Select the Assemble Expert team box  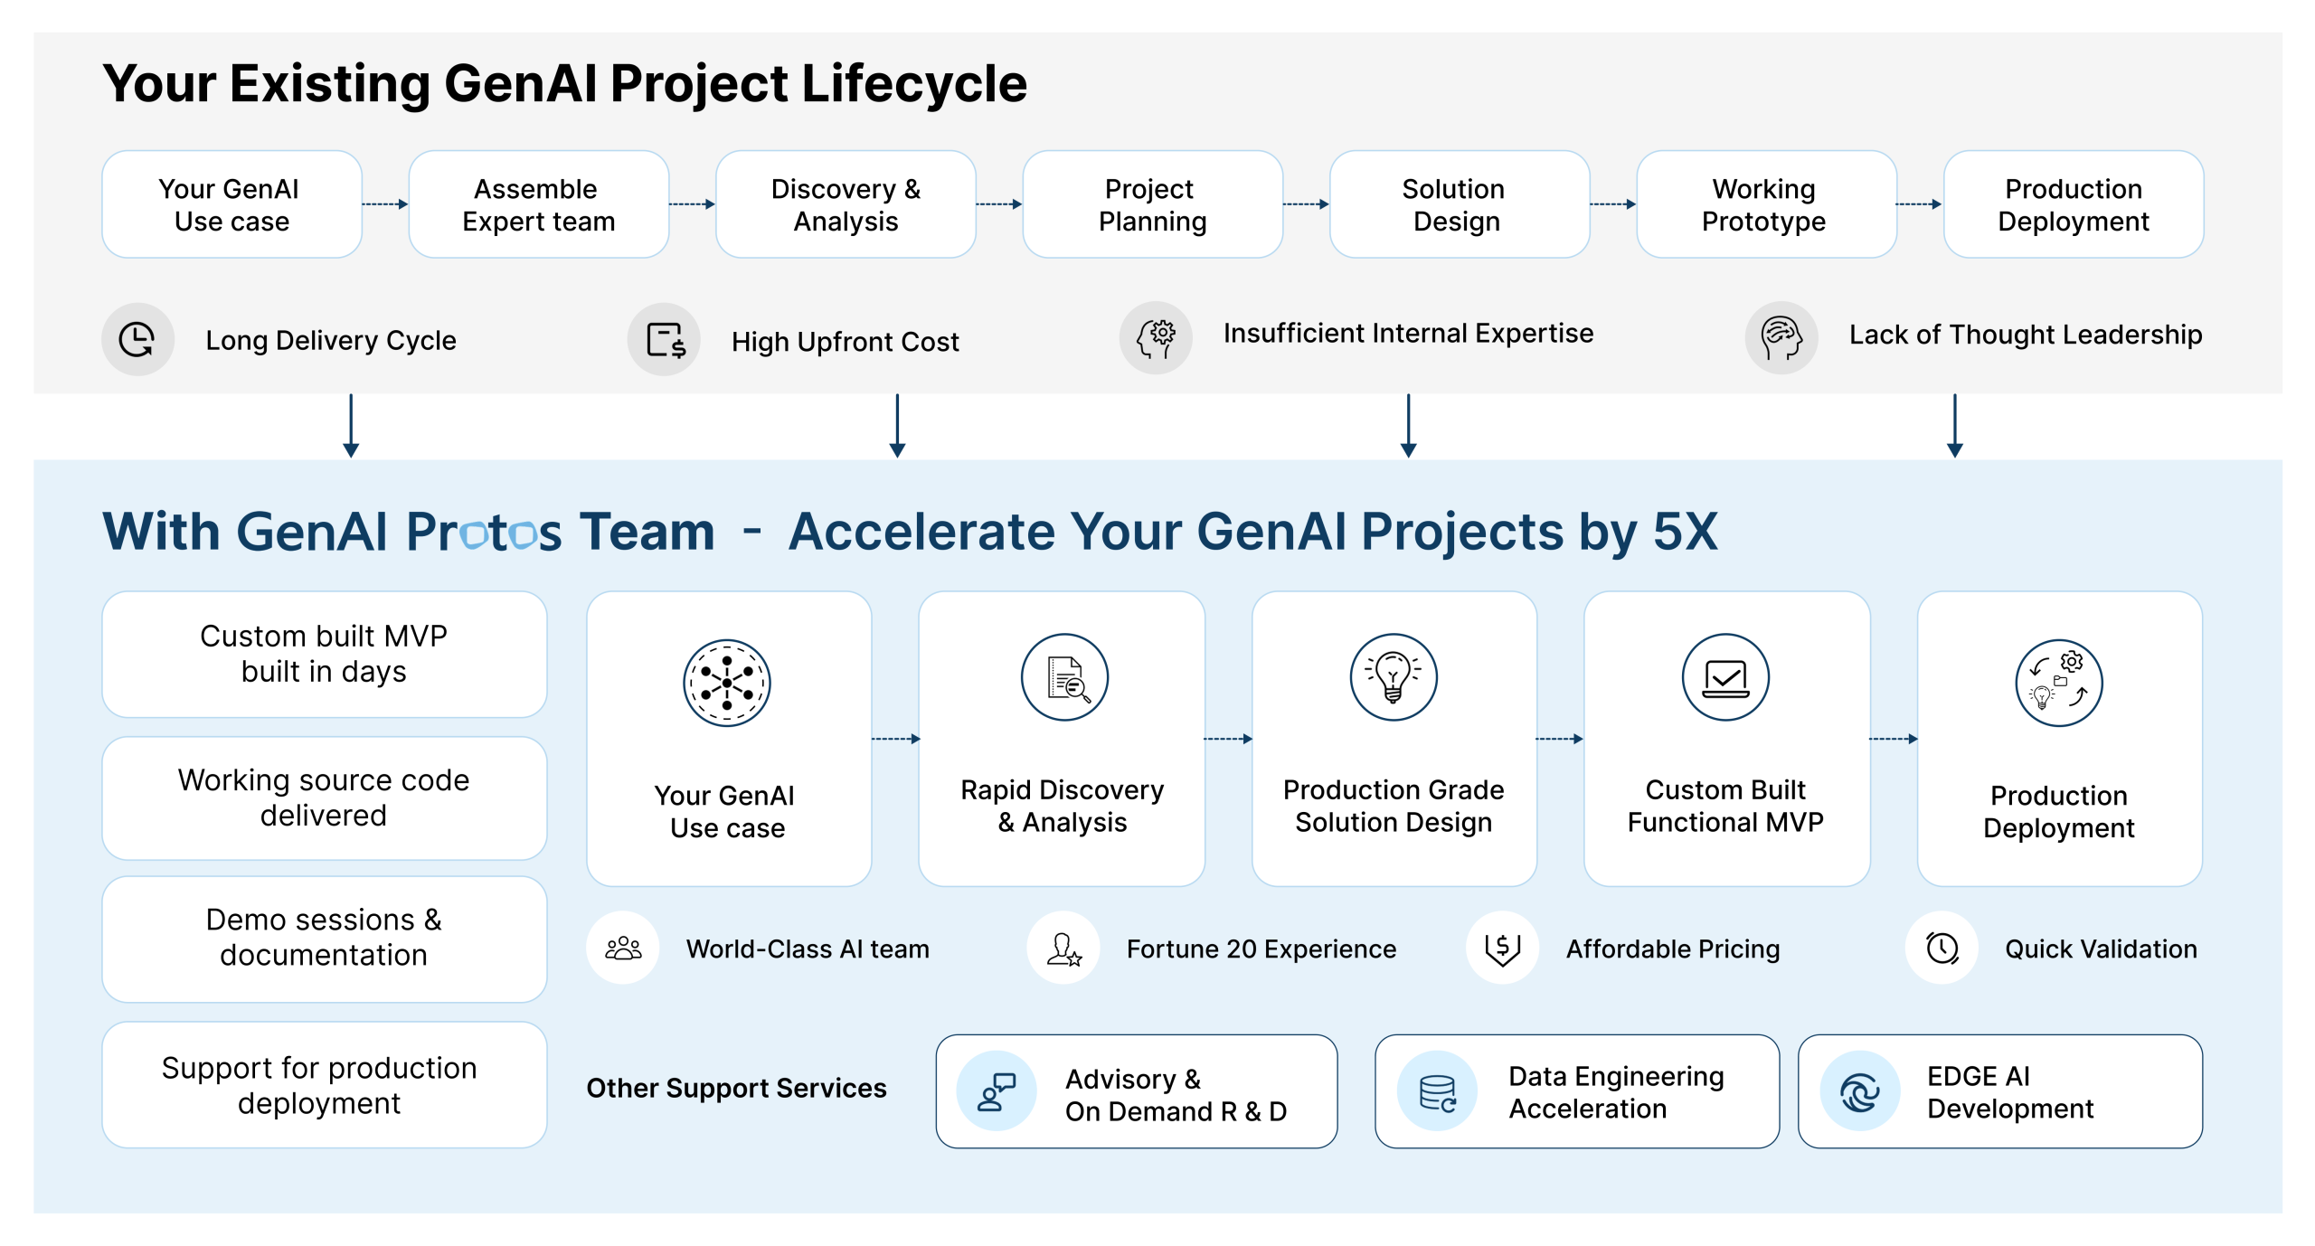point(539,204)
